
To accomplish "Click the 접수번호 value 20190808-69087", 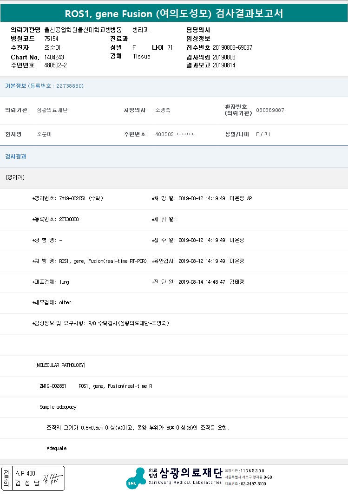I will coord(232,48).
